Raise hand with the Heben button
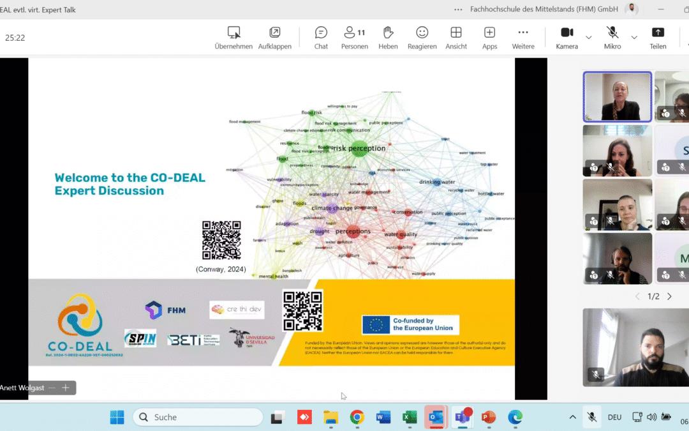This screenshot has height=431, width=689. [388, 38]
